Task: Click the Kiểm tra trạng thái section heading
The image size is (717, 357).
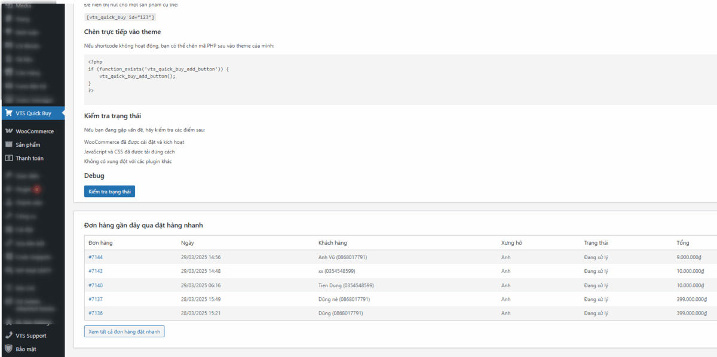Action: click(x=112, y=116)
